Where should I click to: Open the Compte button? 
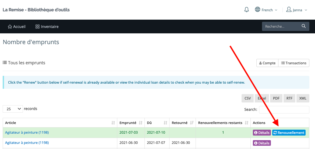(x=267, y=63)
